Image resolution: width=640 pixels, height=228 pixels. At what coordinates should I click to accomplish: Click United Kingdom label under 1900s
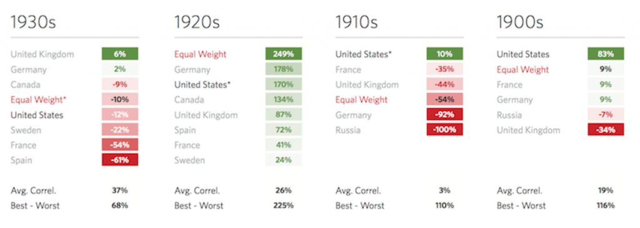click(x=528, y=131)
